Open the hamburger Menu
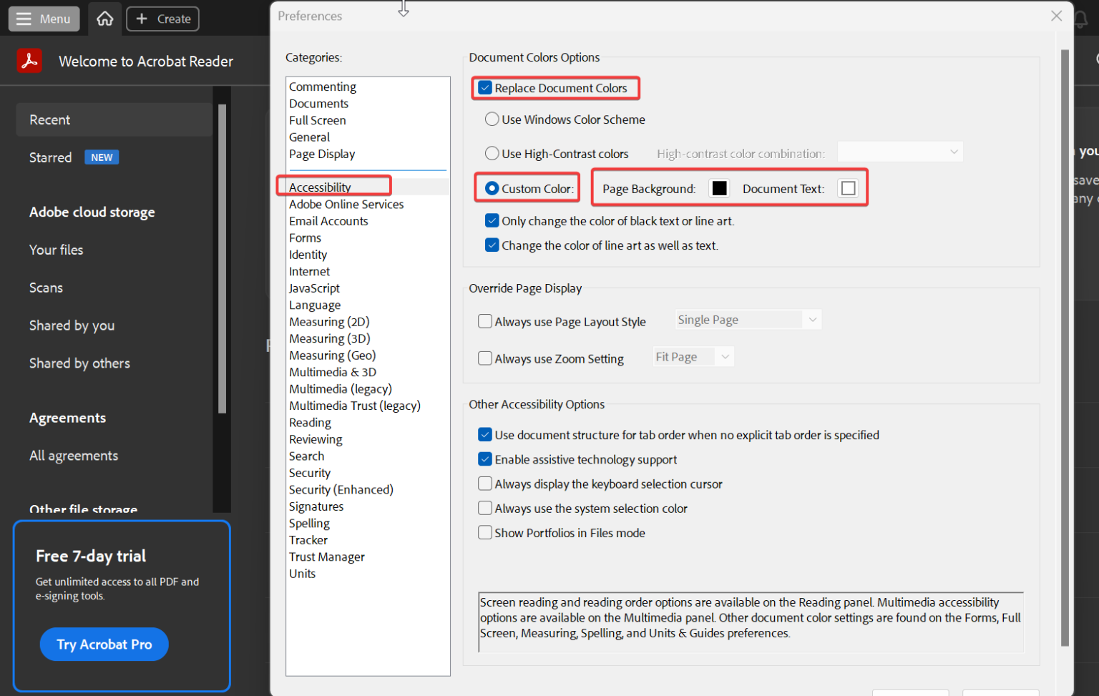The image size is (1099, 696). (x=44, y=19)
